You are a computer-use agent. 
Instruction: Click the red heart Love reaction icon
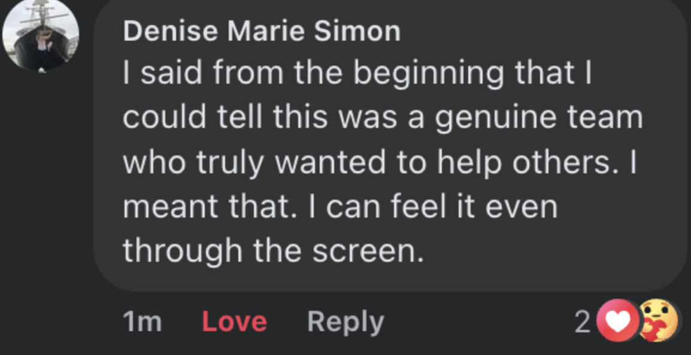(x=617, y=322)
